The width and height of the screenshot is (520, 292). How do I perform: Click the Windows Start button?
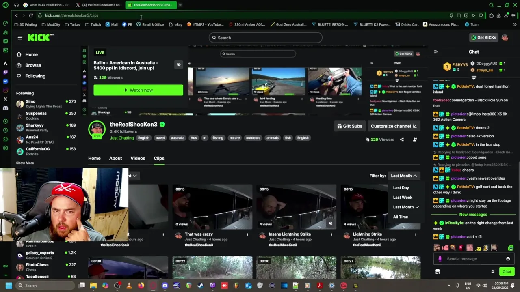tap(9, 286)
